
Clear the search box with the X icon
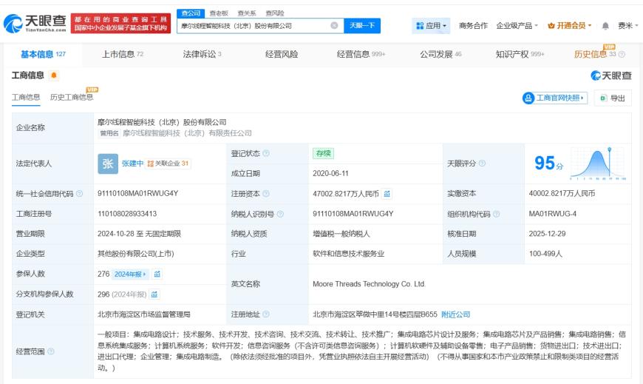point(334,25)
